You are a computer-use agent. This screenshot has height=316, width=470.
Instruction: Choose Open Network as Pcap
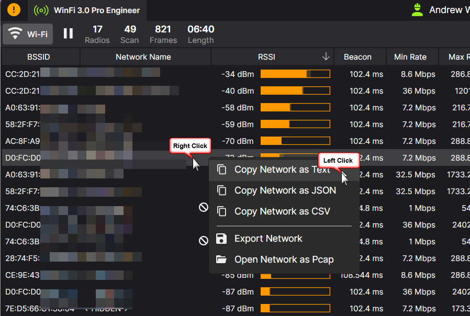284,259
